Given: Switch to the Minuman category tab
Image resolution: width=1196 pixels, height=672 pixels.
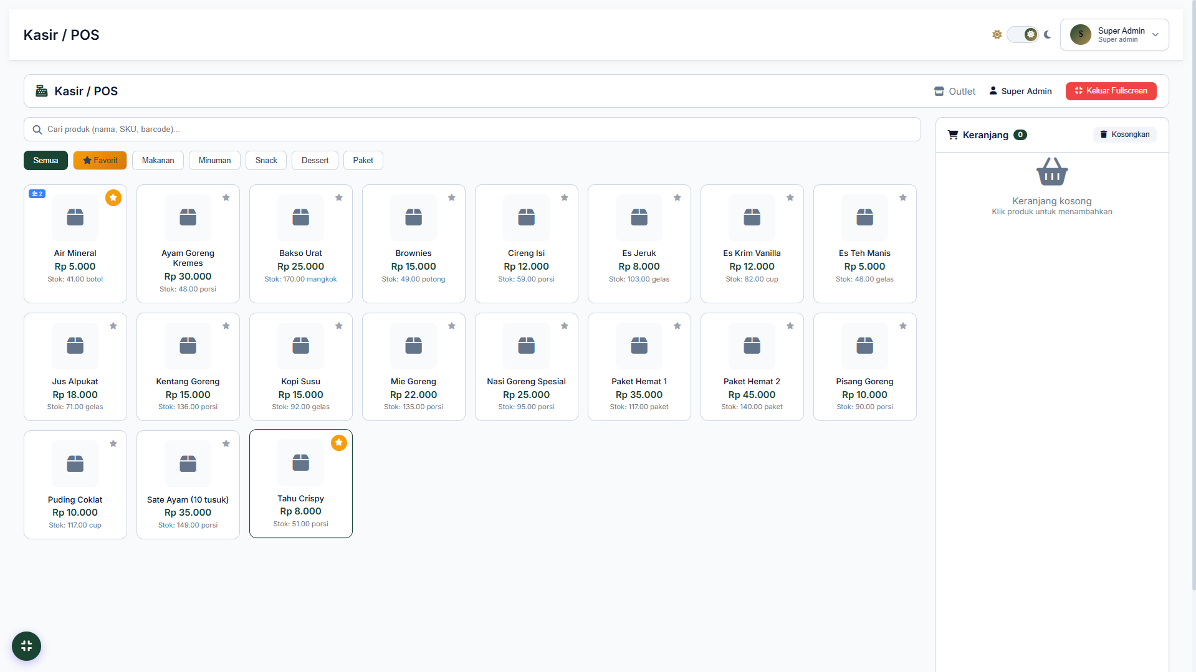Looking at the screenshot, I should tap(214, 160).
